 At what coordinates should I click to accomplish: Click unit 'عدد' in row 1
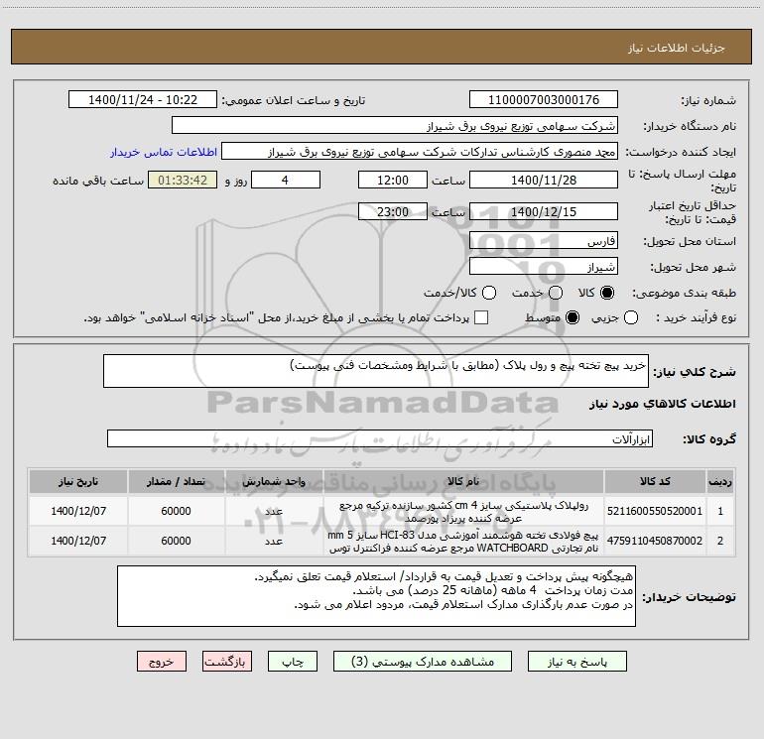274,512
